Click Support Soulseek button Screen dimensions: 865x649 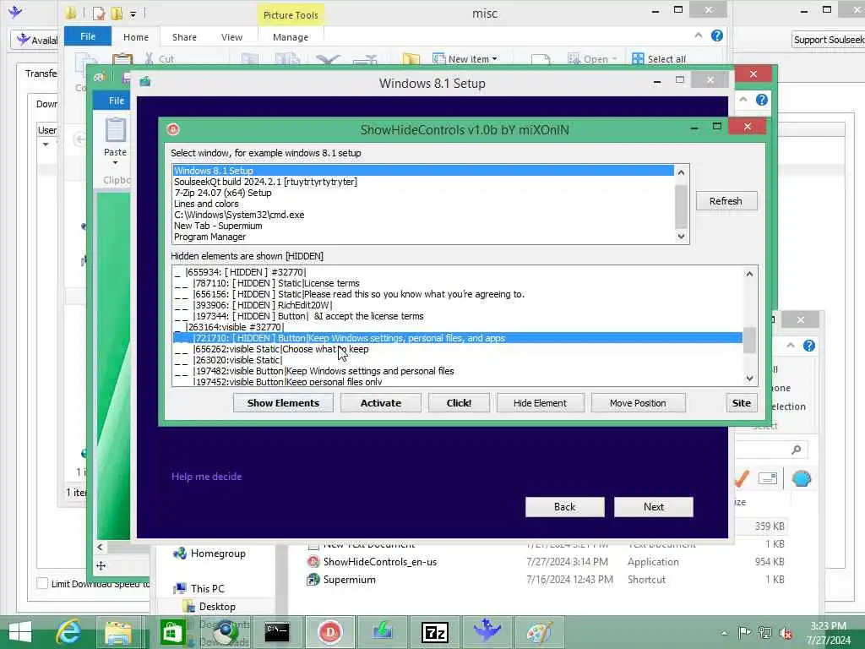pyautogui.click(x=829, y=40)
